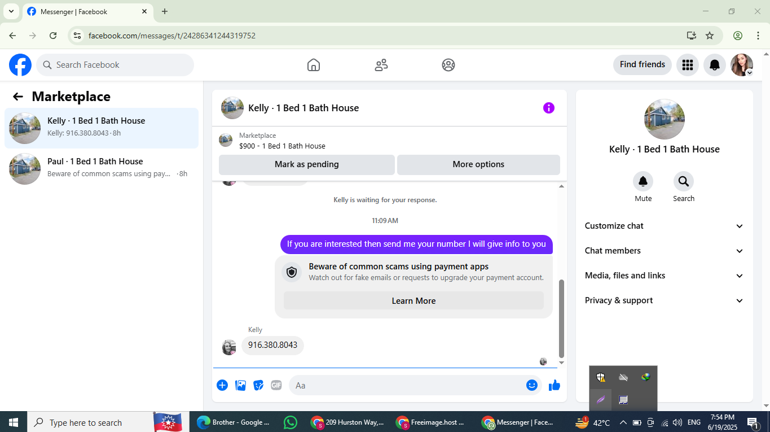
Task: Mute this conversation with bell icon
Action: 643,181
